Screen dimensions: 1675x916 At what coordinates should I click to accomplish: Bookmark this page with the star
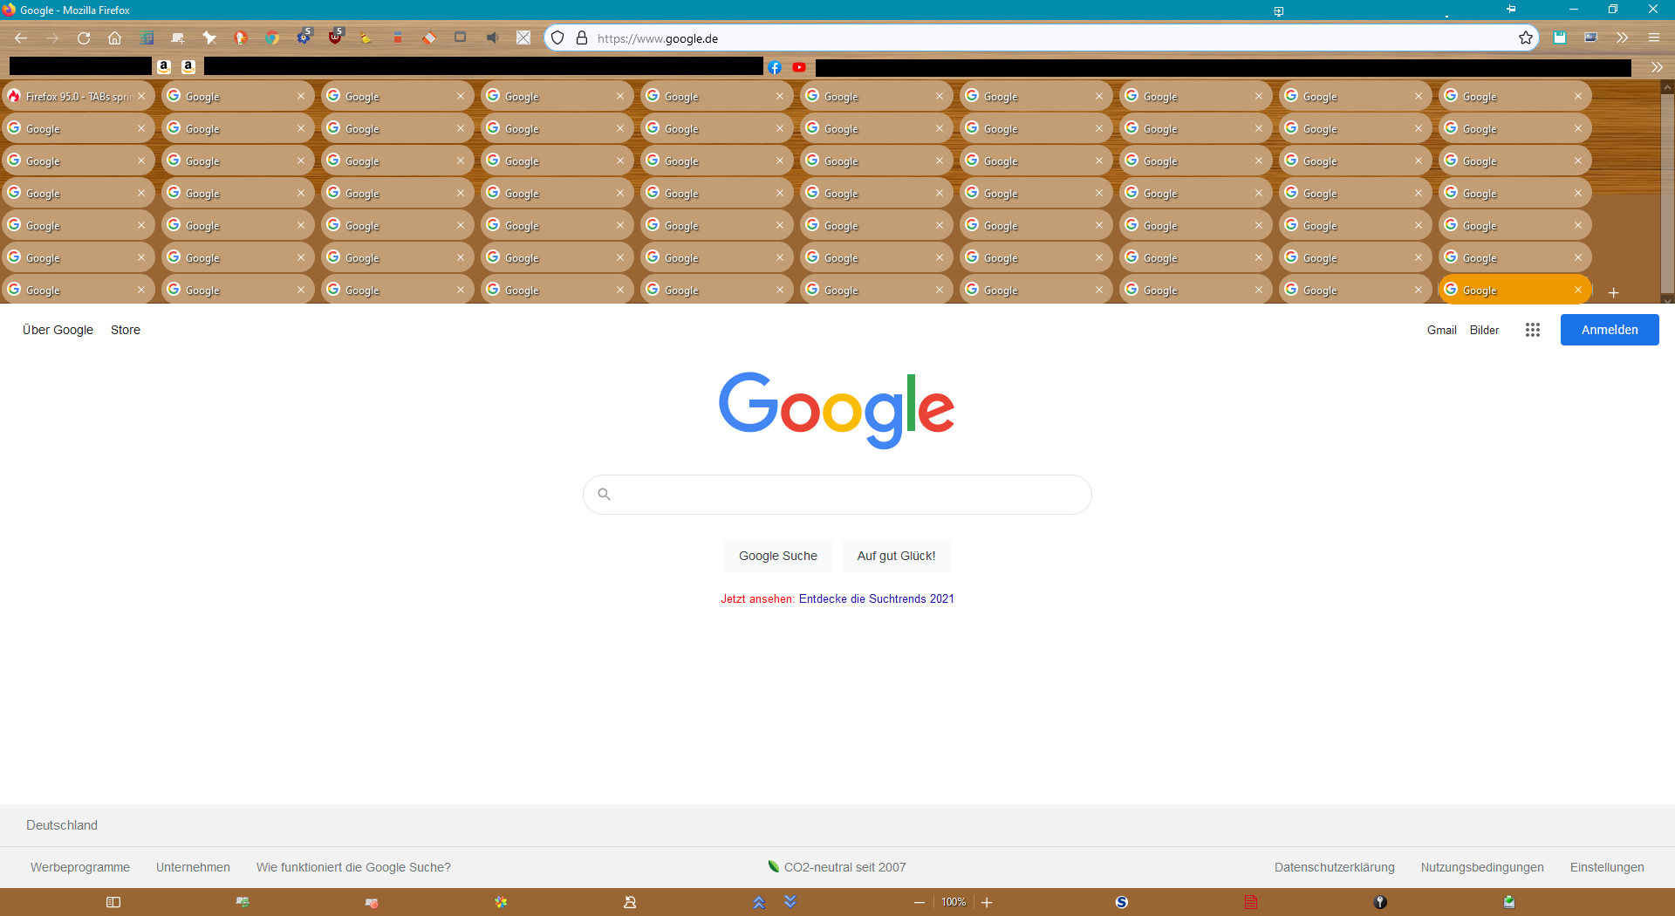pos(1526,38)
